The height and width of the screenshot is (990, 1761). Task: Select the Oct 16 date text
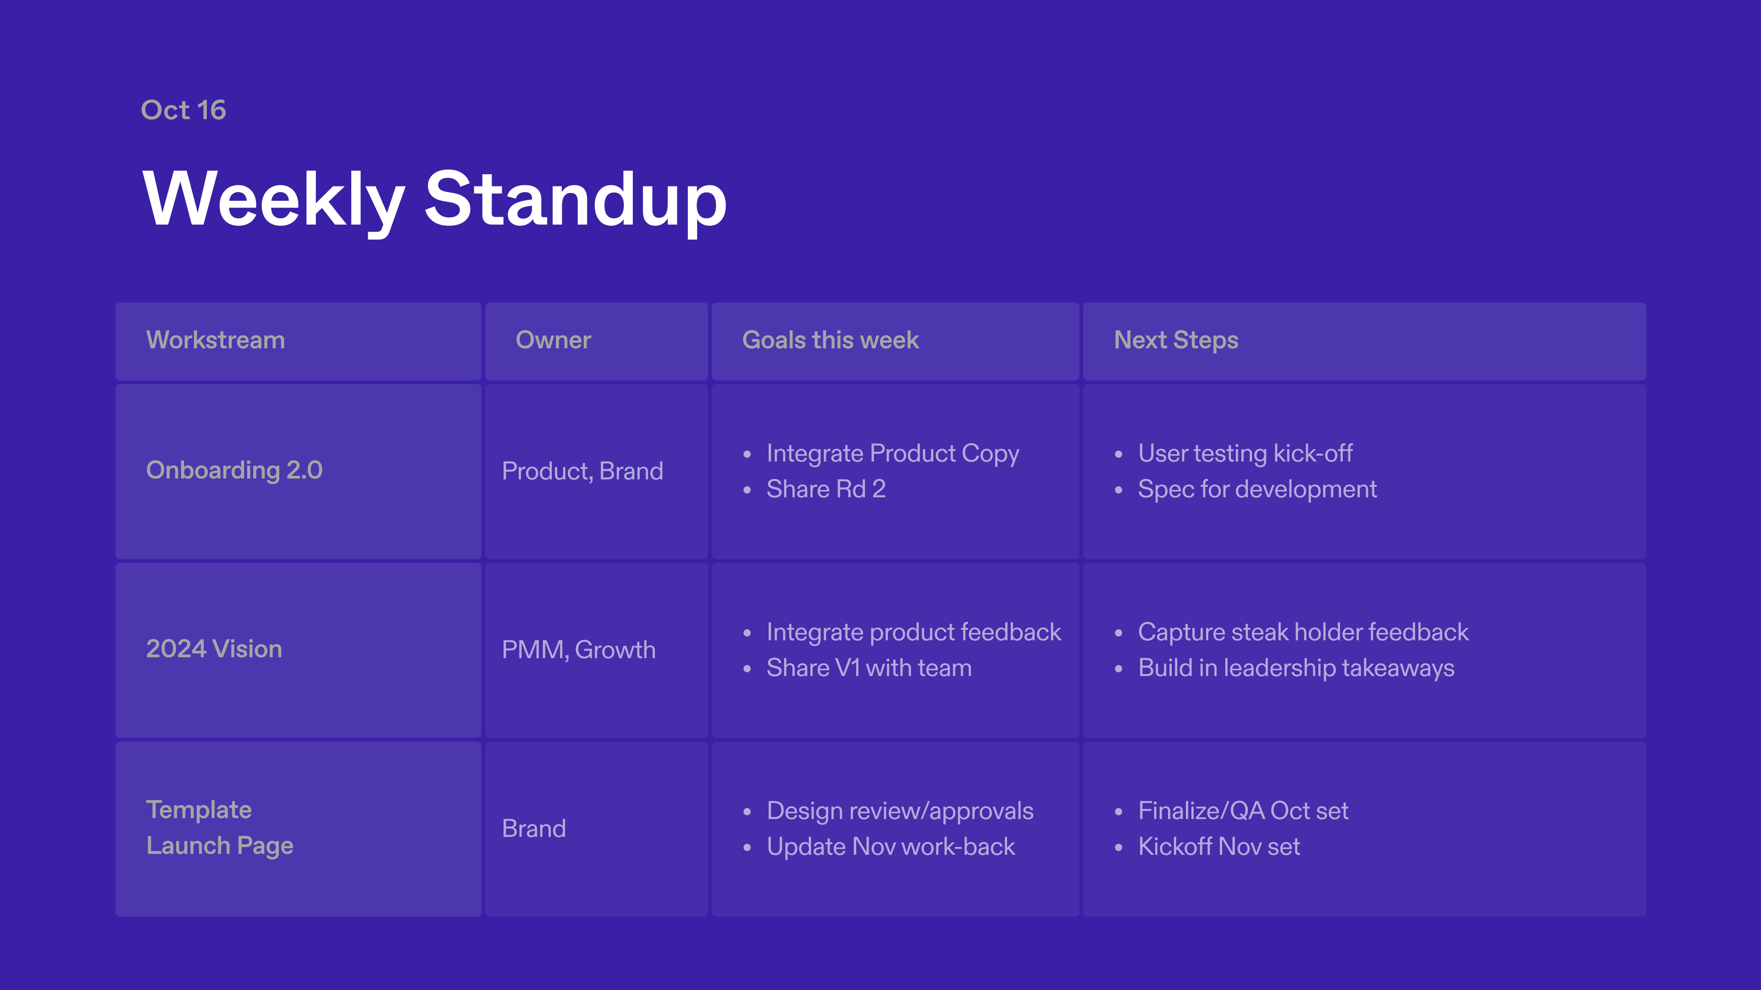183,110
